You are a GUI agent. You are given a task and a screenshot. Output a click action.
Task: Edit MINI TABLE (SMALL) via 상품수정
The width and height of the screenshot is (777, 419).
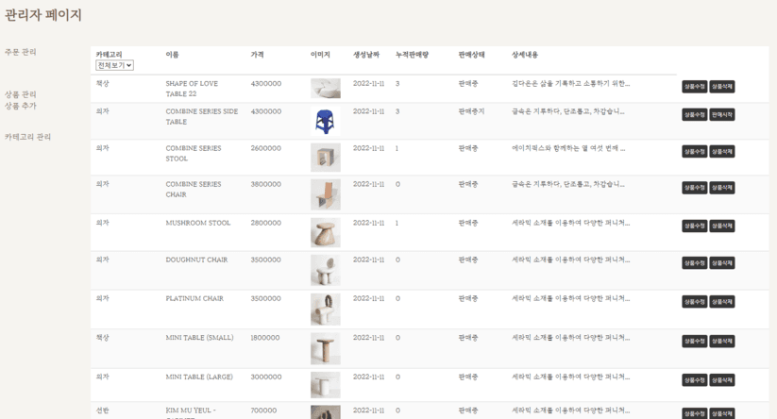pyautogui.click(x=694, y=342)
